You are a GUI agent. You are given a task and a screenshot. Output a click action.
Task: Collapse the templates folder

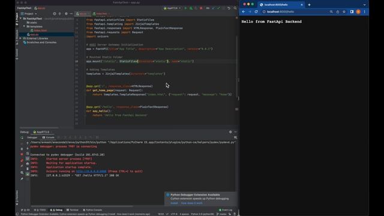coord(24,26)
